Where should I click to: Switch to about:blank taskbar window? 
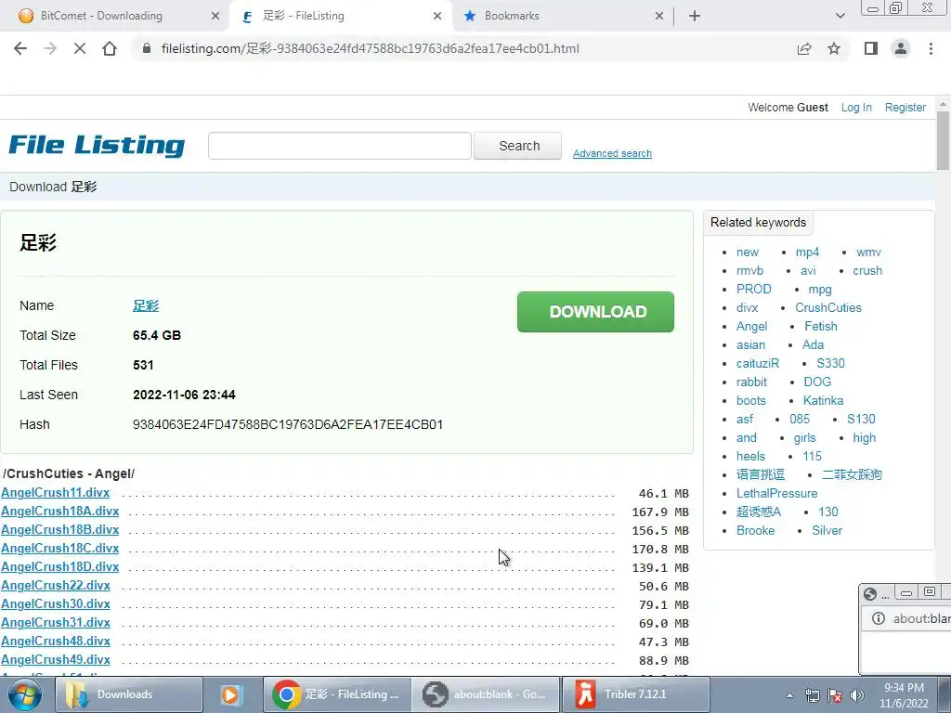pyautogui.click(x=485, y=694)
